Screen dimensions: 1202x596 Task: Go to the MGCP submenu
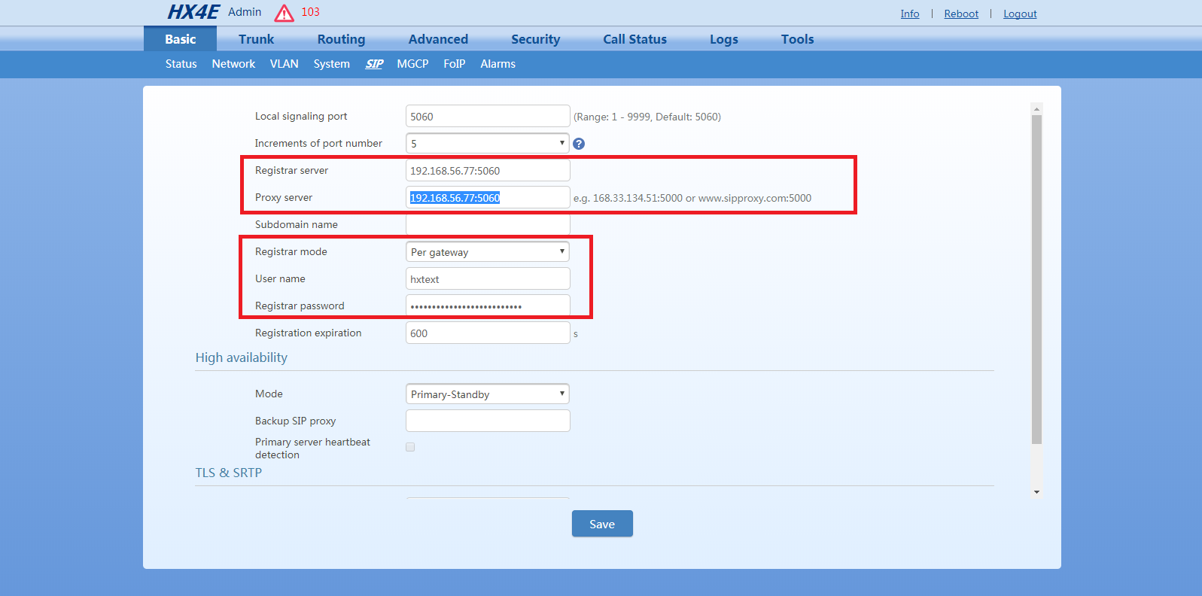click(412, 64)
